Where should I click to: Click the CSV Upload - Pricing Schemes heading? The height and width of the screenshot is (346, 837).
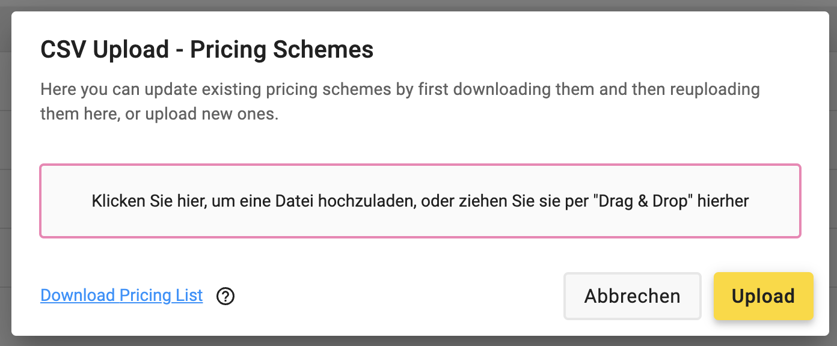207,49
